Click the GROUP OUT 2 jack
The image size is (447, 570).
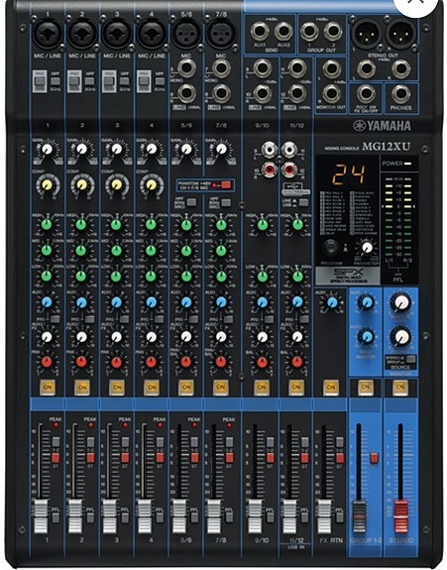click(333, 33)
